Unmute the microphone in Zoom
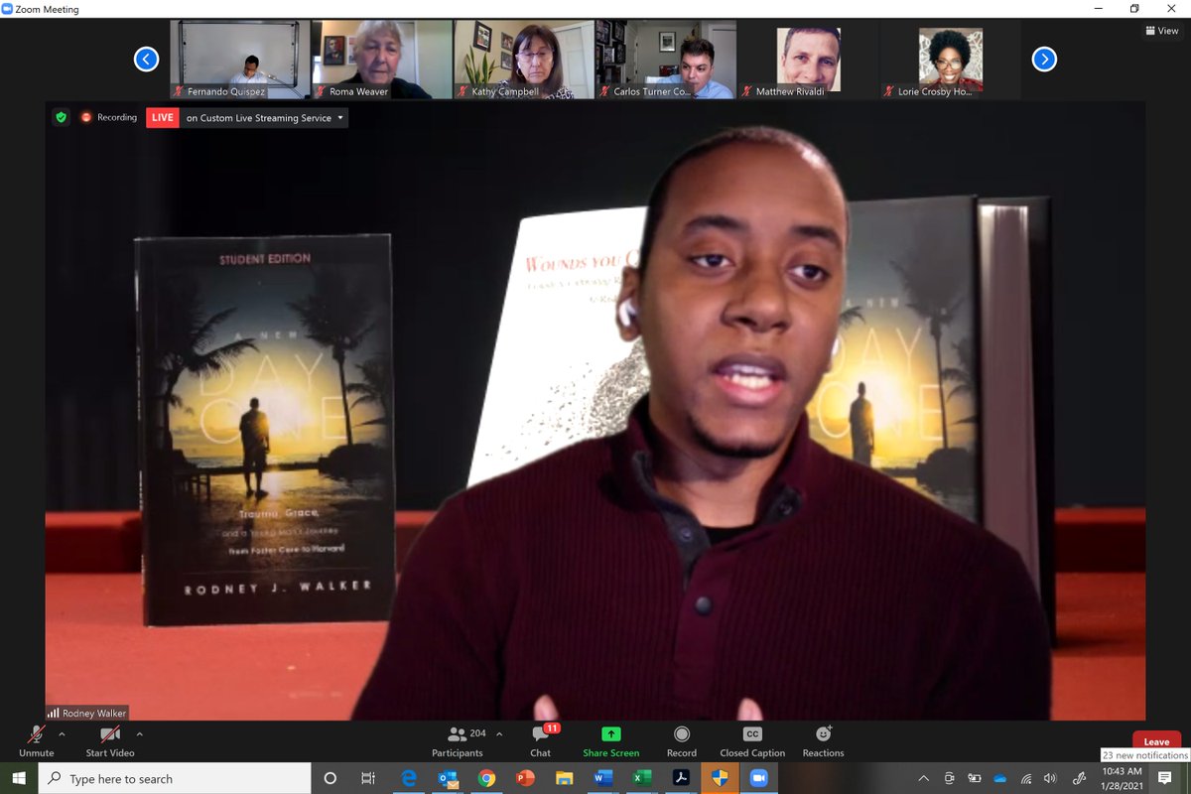The image size is (1191, 794). pyautogui.click(x=37, y=740)
